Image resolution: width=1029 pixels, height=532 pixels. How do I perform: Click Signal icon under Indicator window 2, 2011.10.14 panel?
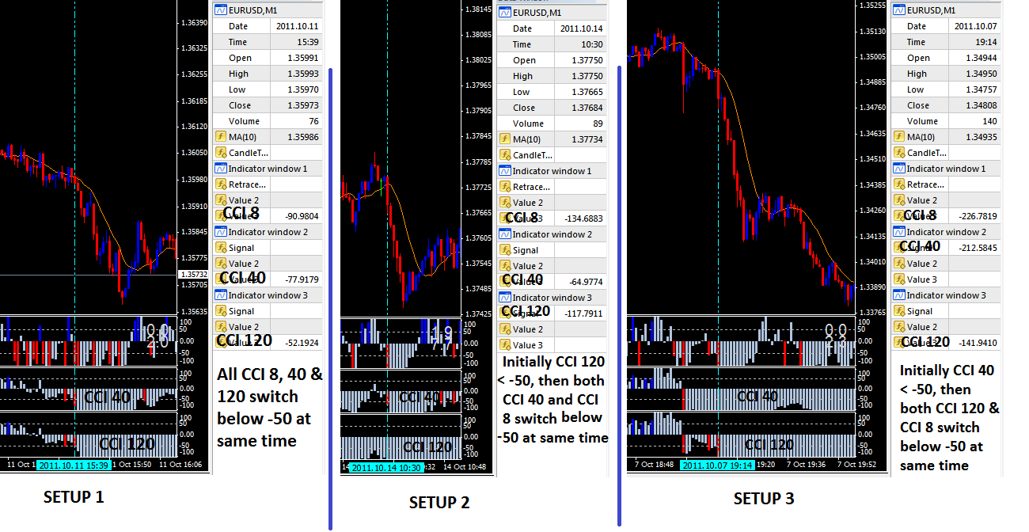[504, 250]
